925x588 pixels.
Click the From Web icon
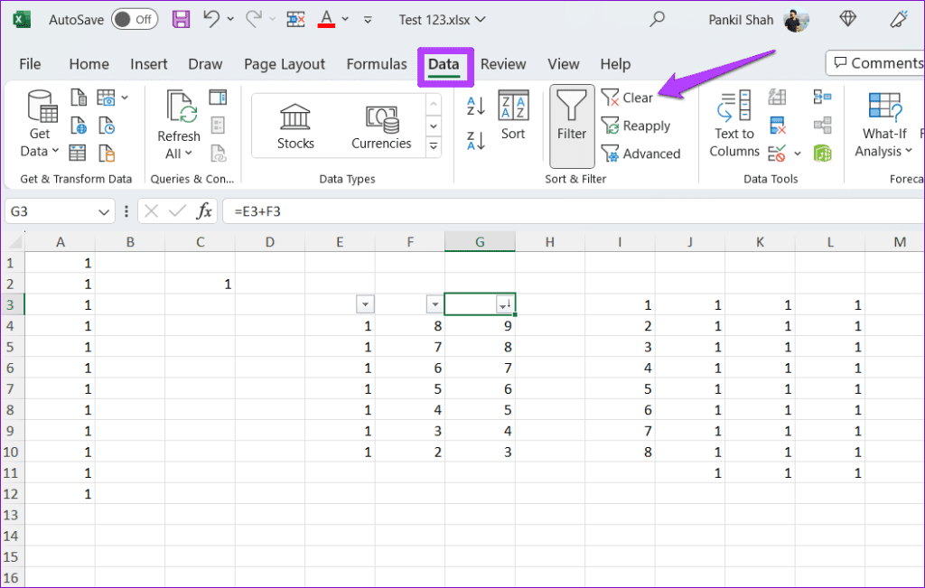coord(79,125)
